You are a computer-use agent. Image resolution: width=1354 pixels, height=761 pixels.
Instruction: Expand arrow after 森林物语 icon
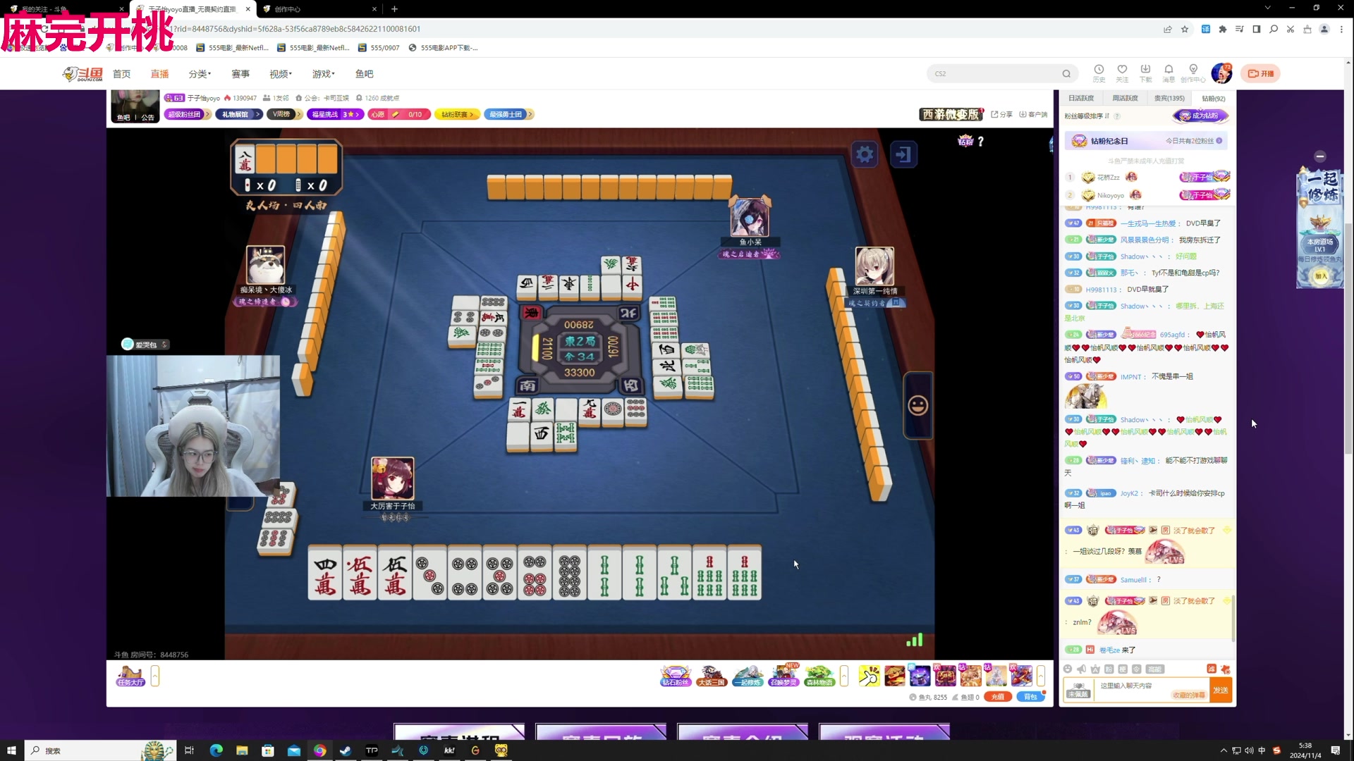click(x=843, y=676)
